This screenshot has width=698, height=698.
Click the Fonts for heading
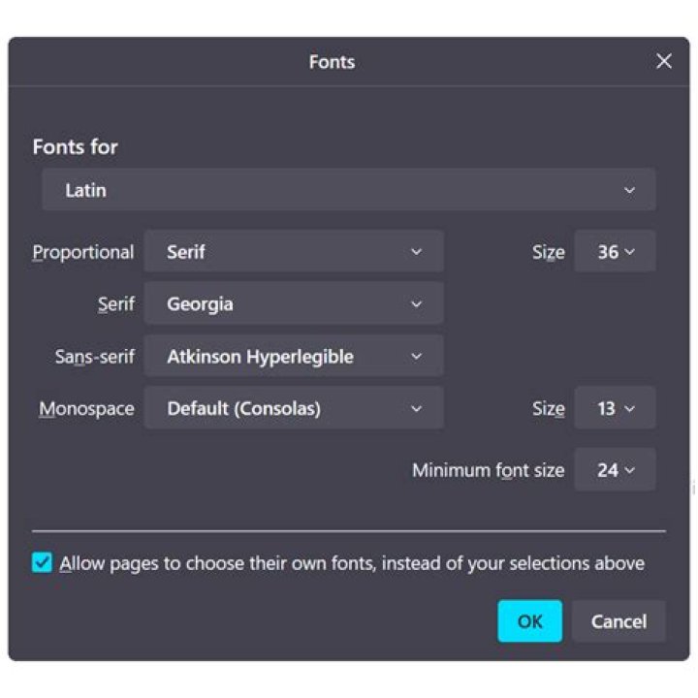75,147
